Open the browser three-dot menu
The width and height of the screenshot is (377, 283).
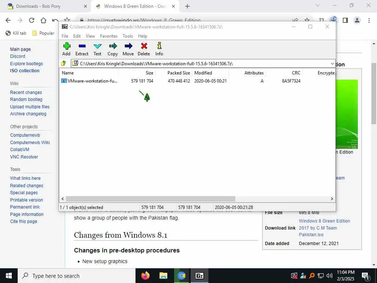369,21
